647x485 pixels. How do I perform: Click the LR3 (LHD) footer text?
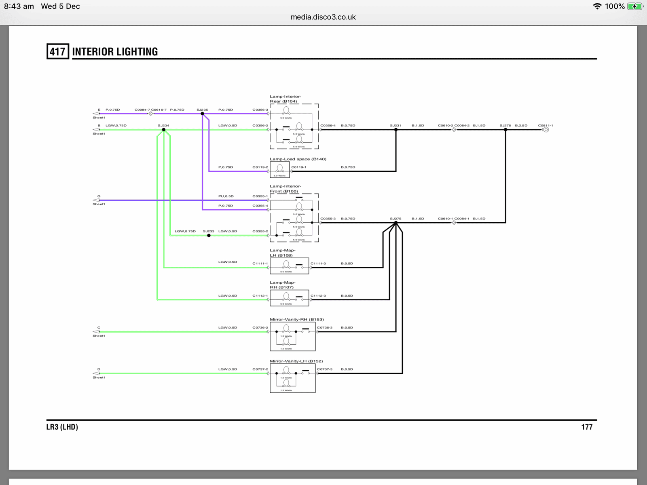pos(62,427)
